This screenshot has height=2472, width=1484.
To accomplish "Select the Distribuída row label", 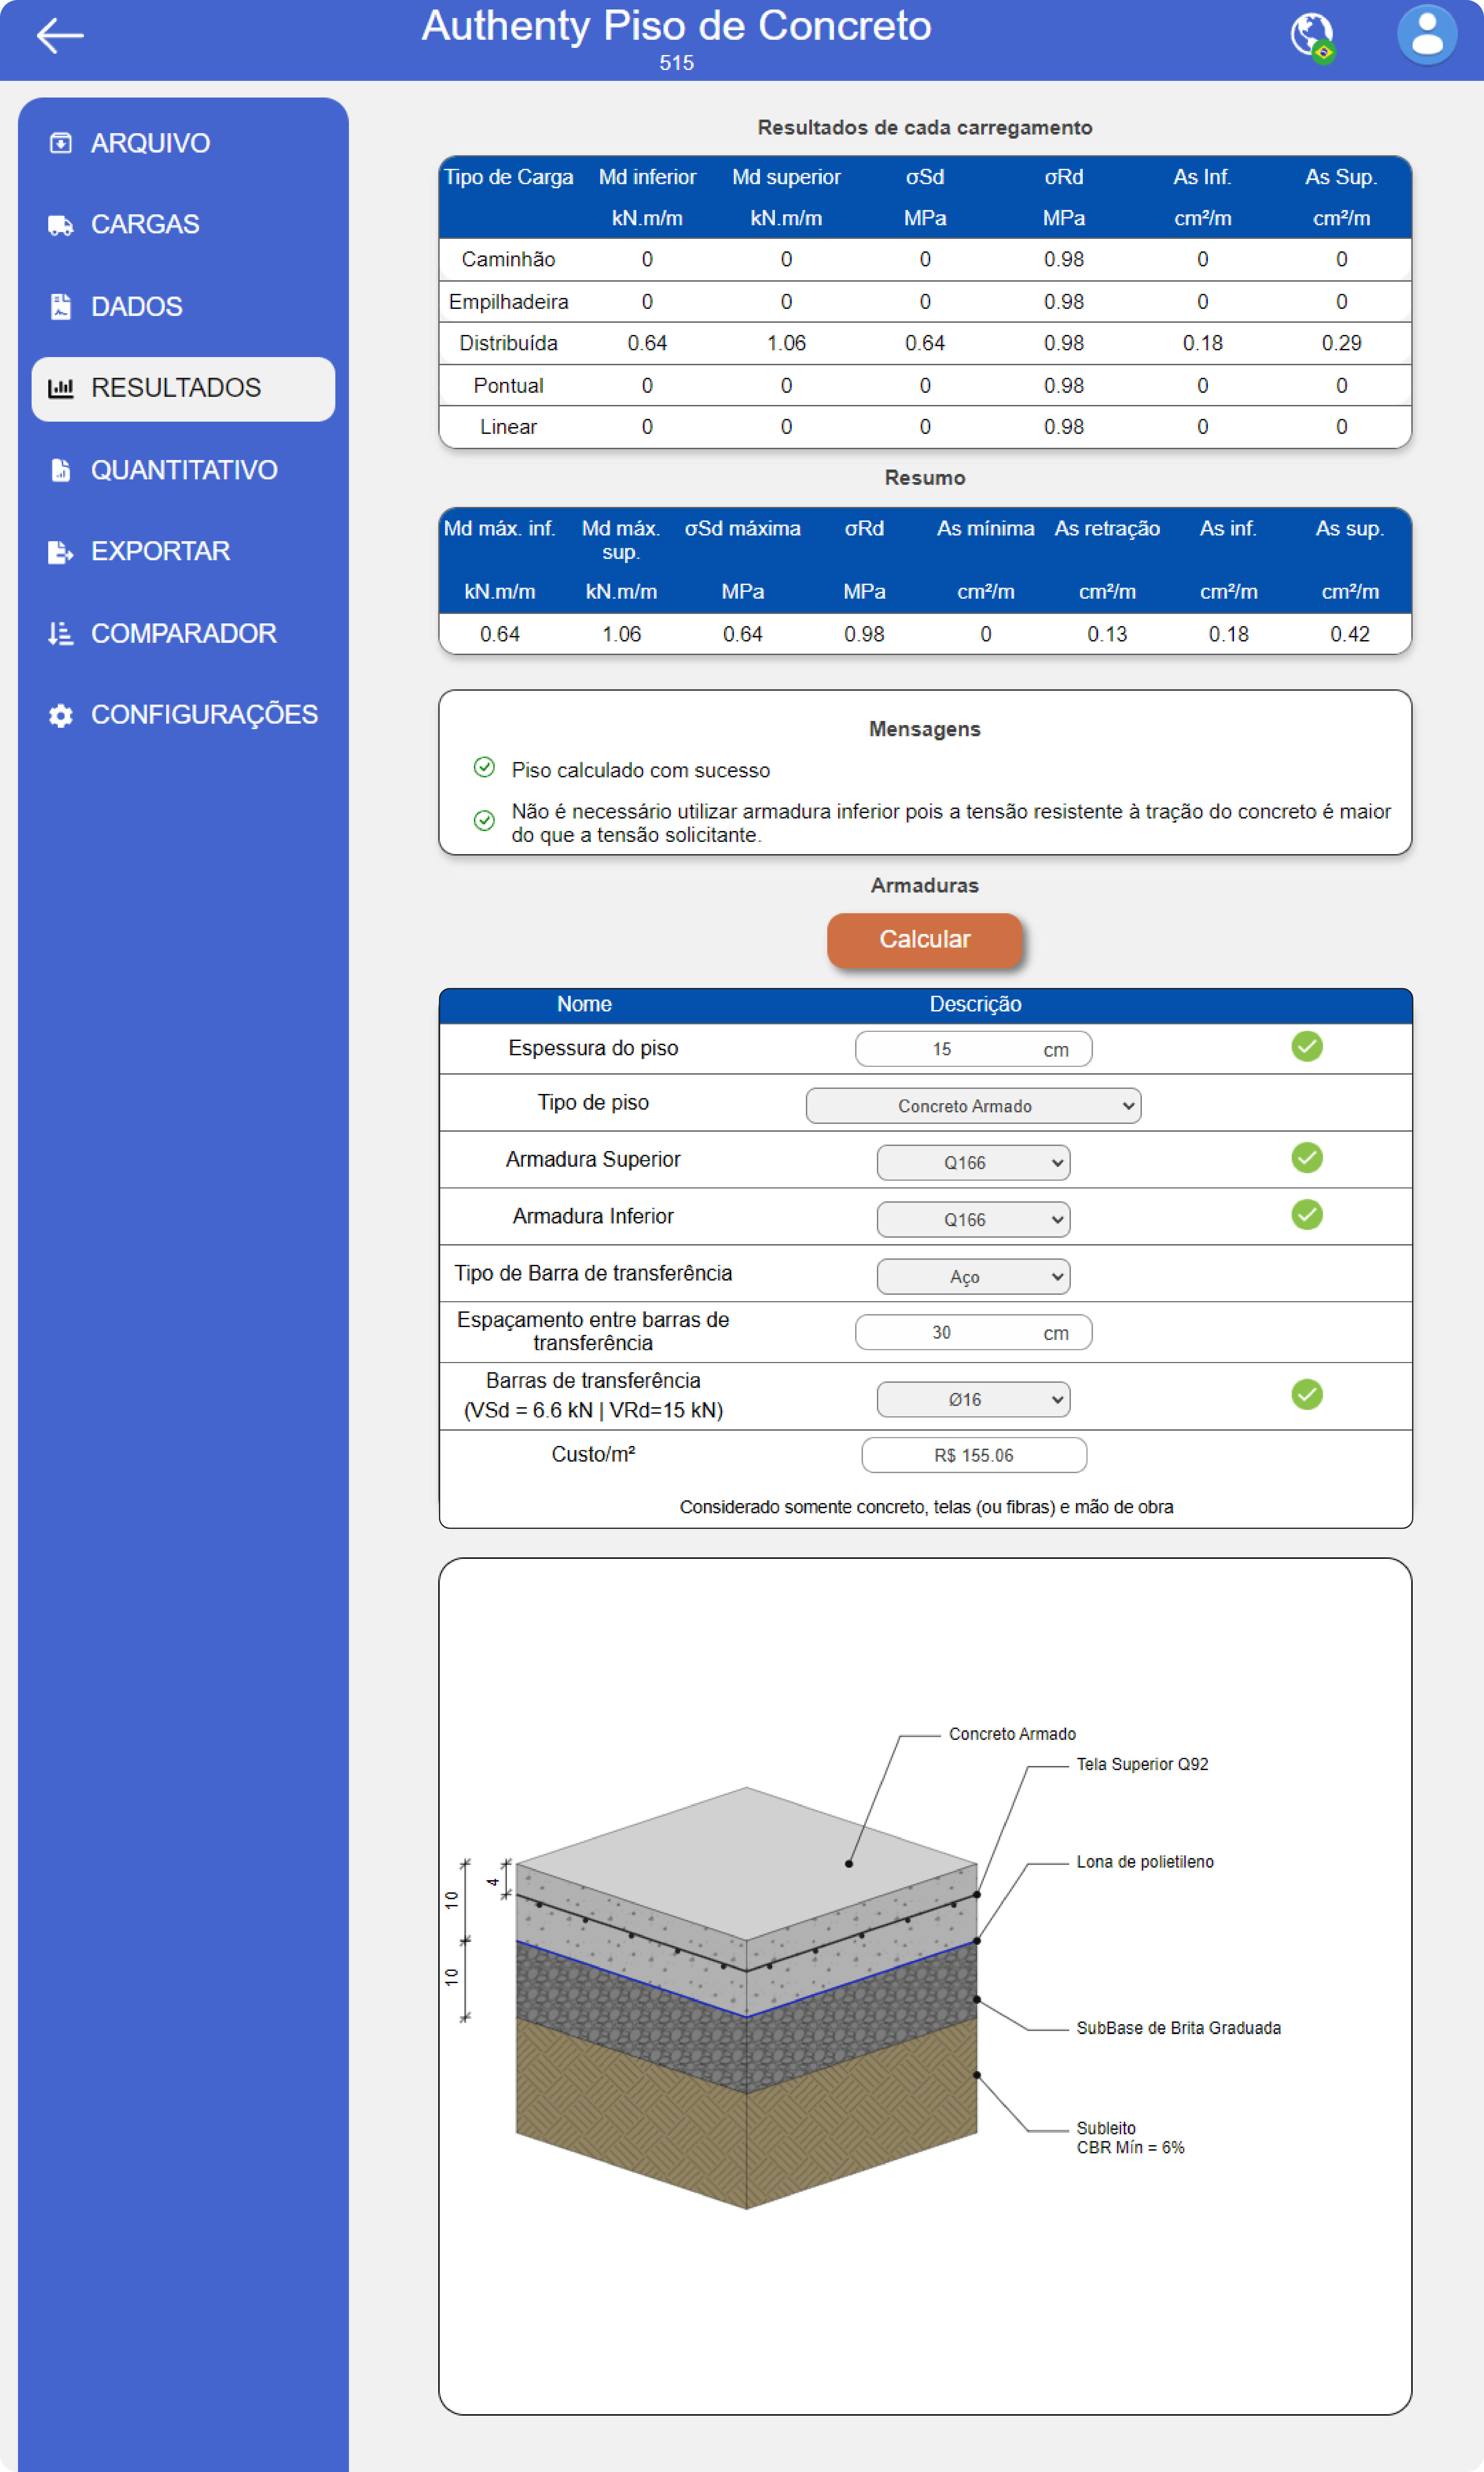I will coord(508,343).
